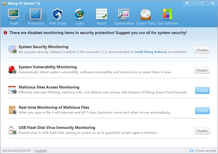Open the Leaks Windows globe icon

pos(80,14)
